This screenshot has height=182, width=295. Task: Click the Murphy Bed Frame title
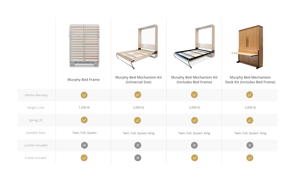84,79
